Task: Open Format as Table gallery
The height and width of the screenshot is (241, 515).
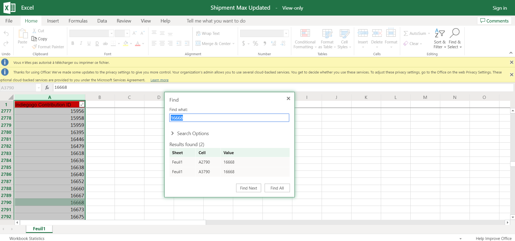Action: [327, 39]
